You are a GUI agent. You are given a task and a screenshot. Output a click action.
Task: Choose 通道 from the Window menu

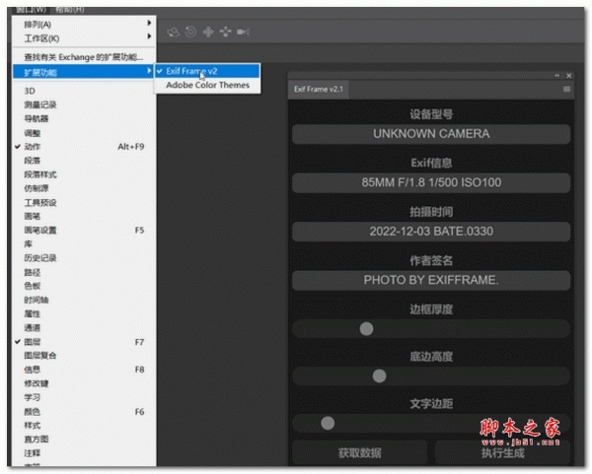click(84, 328)
